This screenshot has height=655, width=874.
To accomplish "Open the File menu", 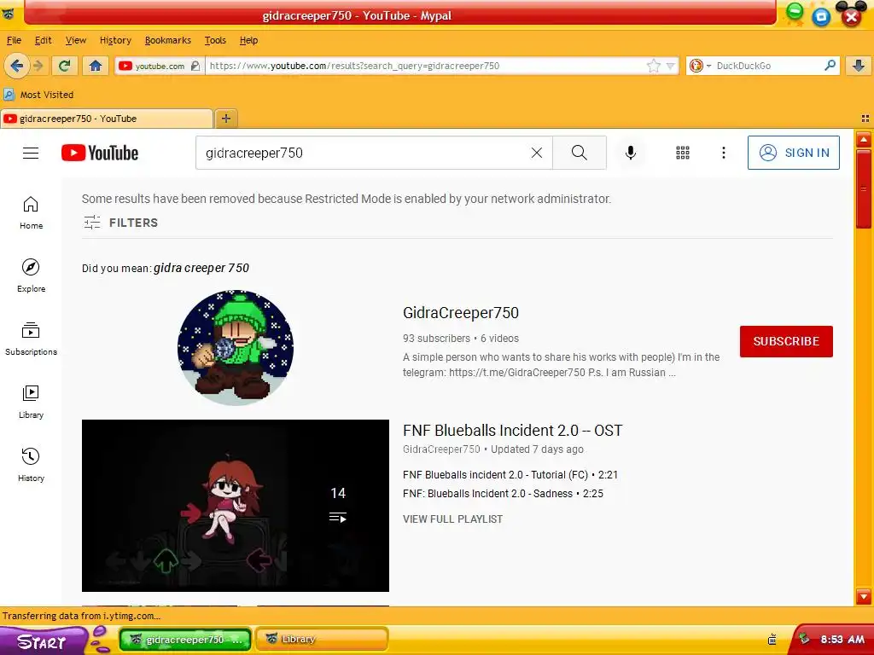I will pos(14,40).
